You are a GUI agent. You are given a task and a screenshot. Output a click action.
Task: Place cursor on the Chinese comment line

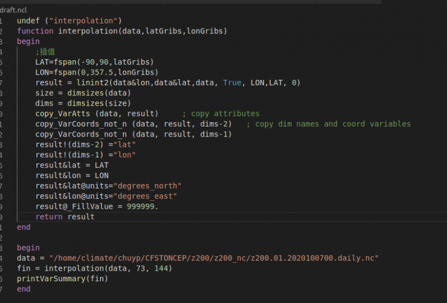(x=45, y=51)
